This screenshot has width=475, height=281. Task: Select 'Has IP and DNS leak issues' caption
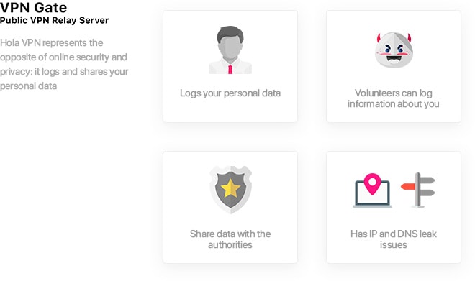(x=394, y=239)
